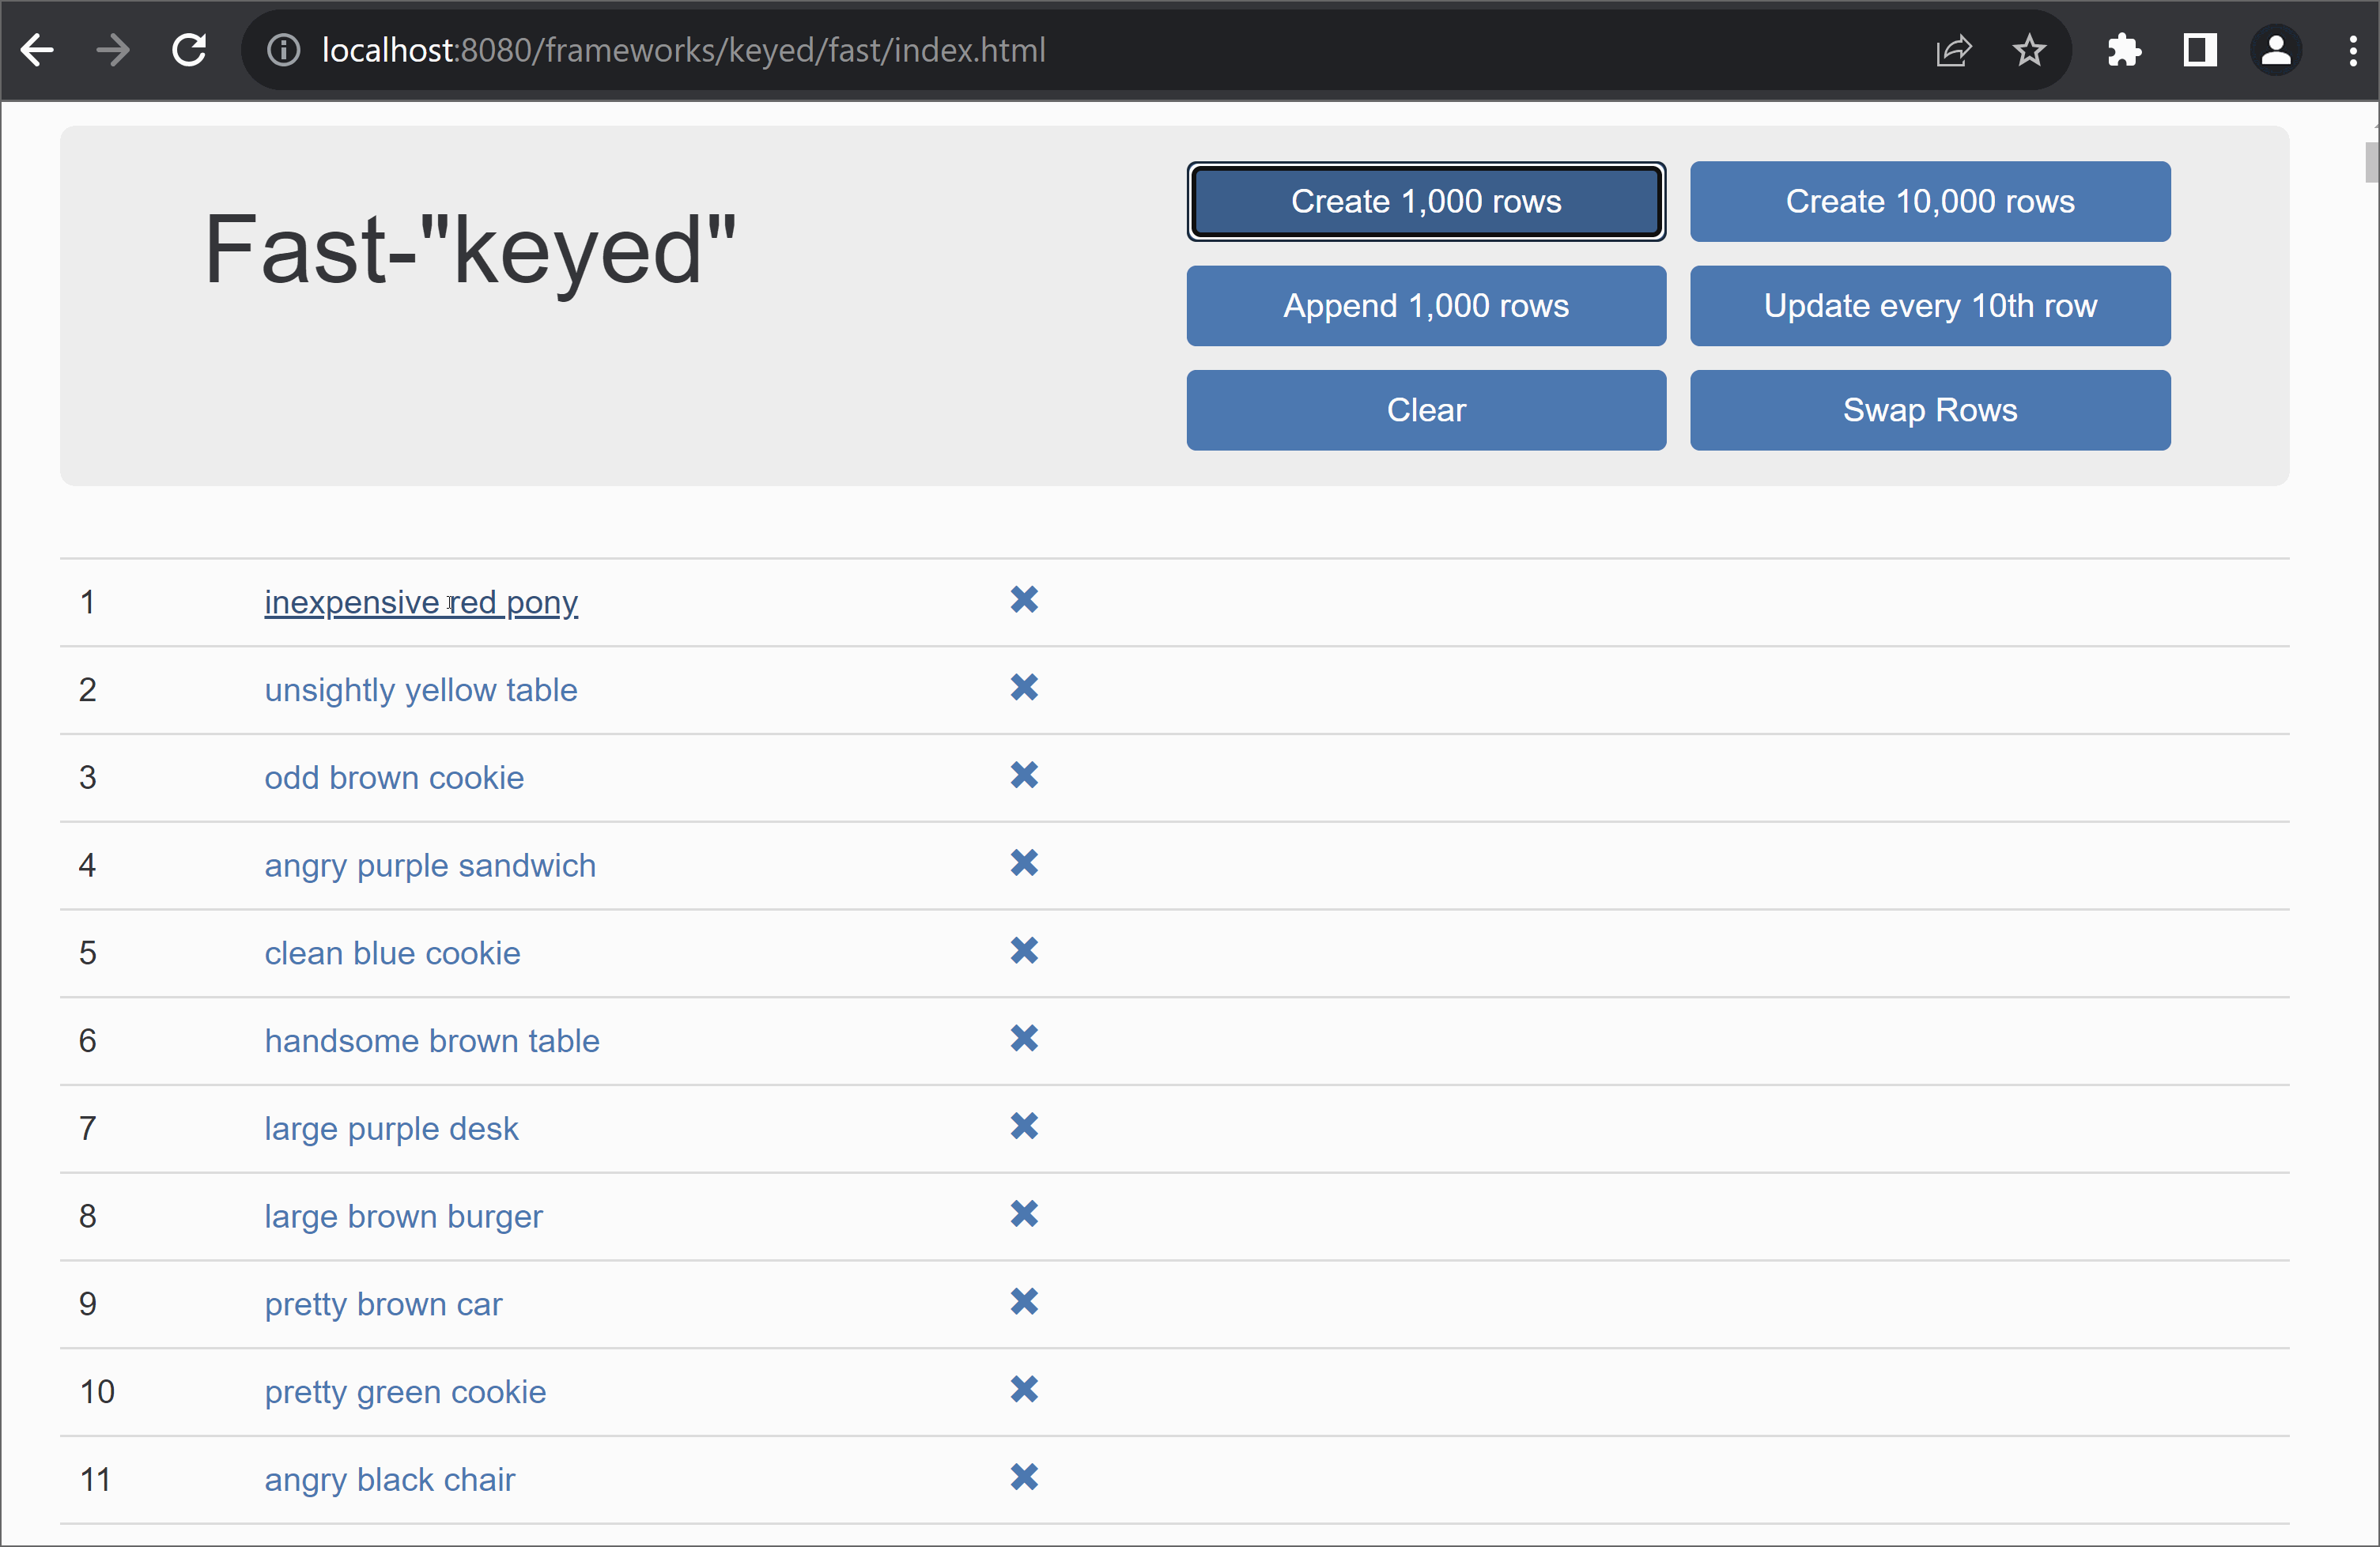The height and width of the screenshot is (1547, 2380).
Task: Select large brown burger link
Action: [x=403, y=1217]
